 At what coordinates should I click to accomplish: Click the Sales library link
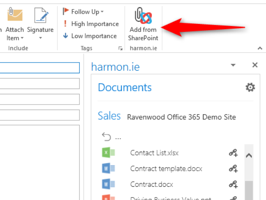109,116
